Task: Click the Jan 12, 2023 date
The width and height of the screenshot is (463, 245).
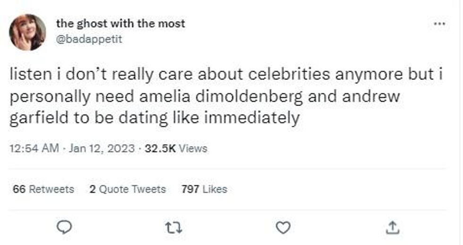Action: tap(102, 148)
